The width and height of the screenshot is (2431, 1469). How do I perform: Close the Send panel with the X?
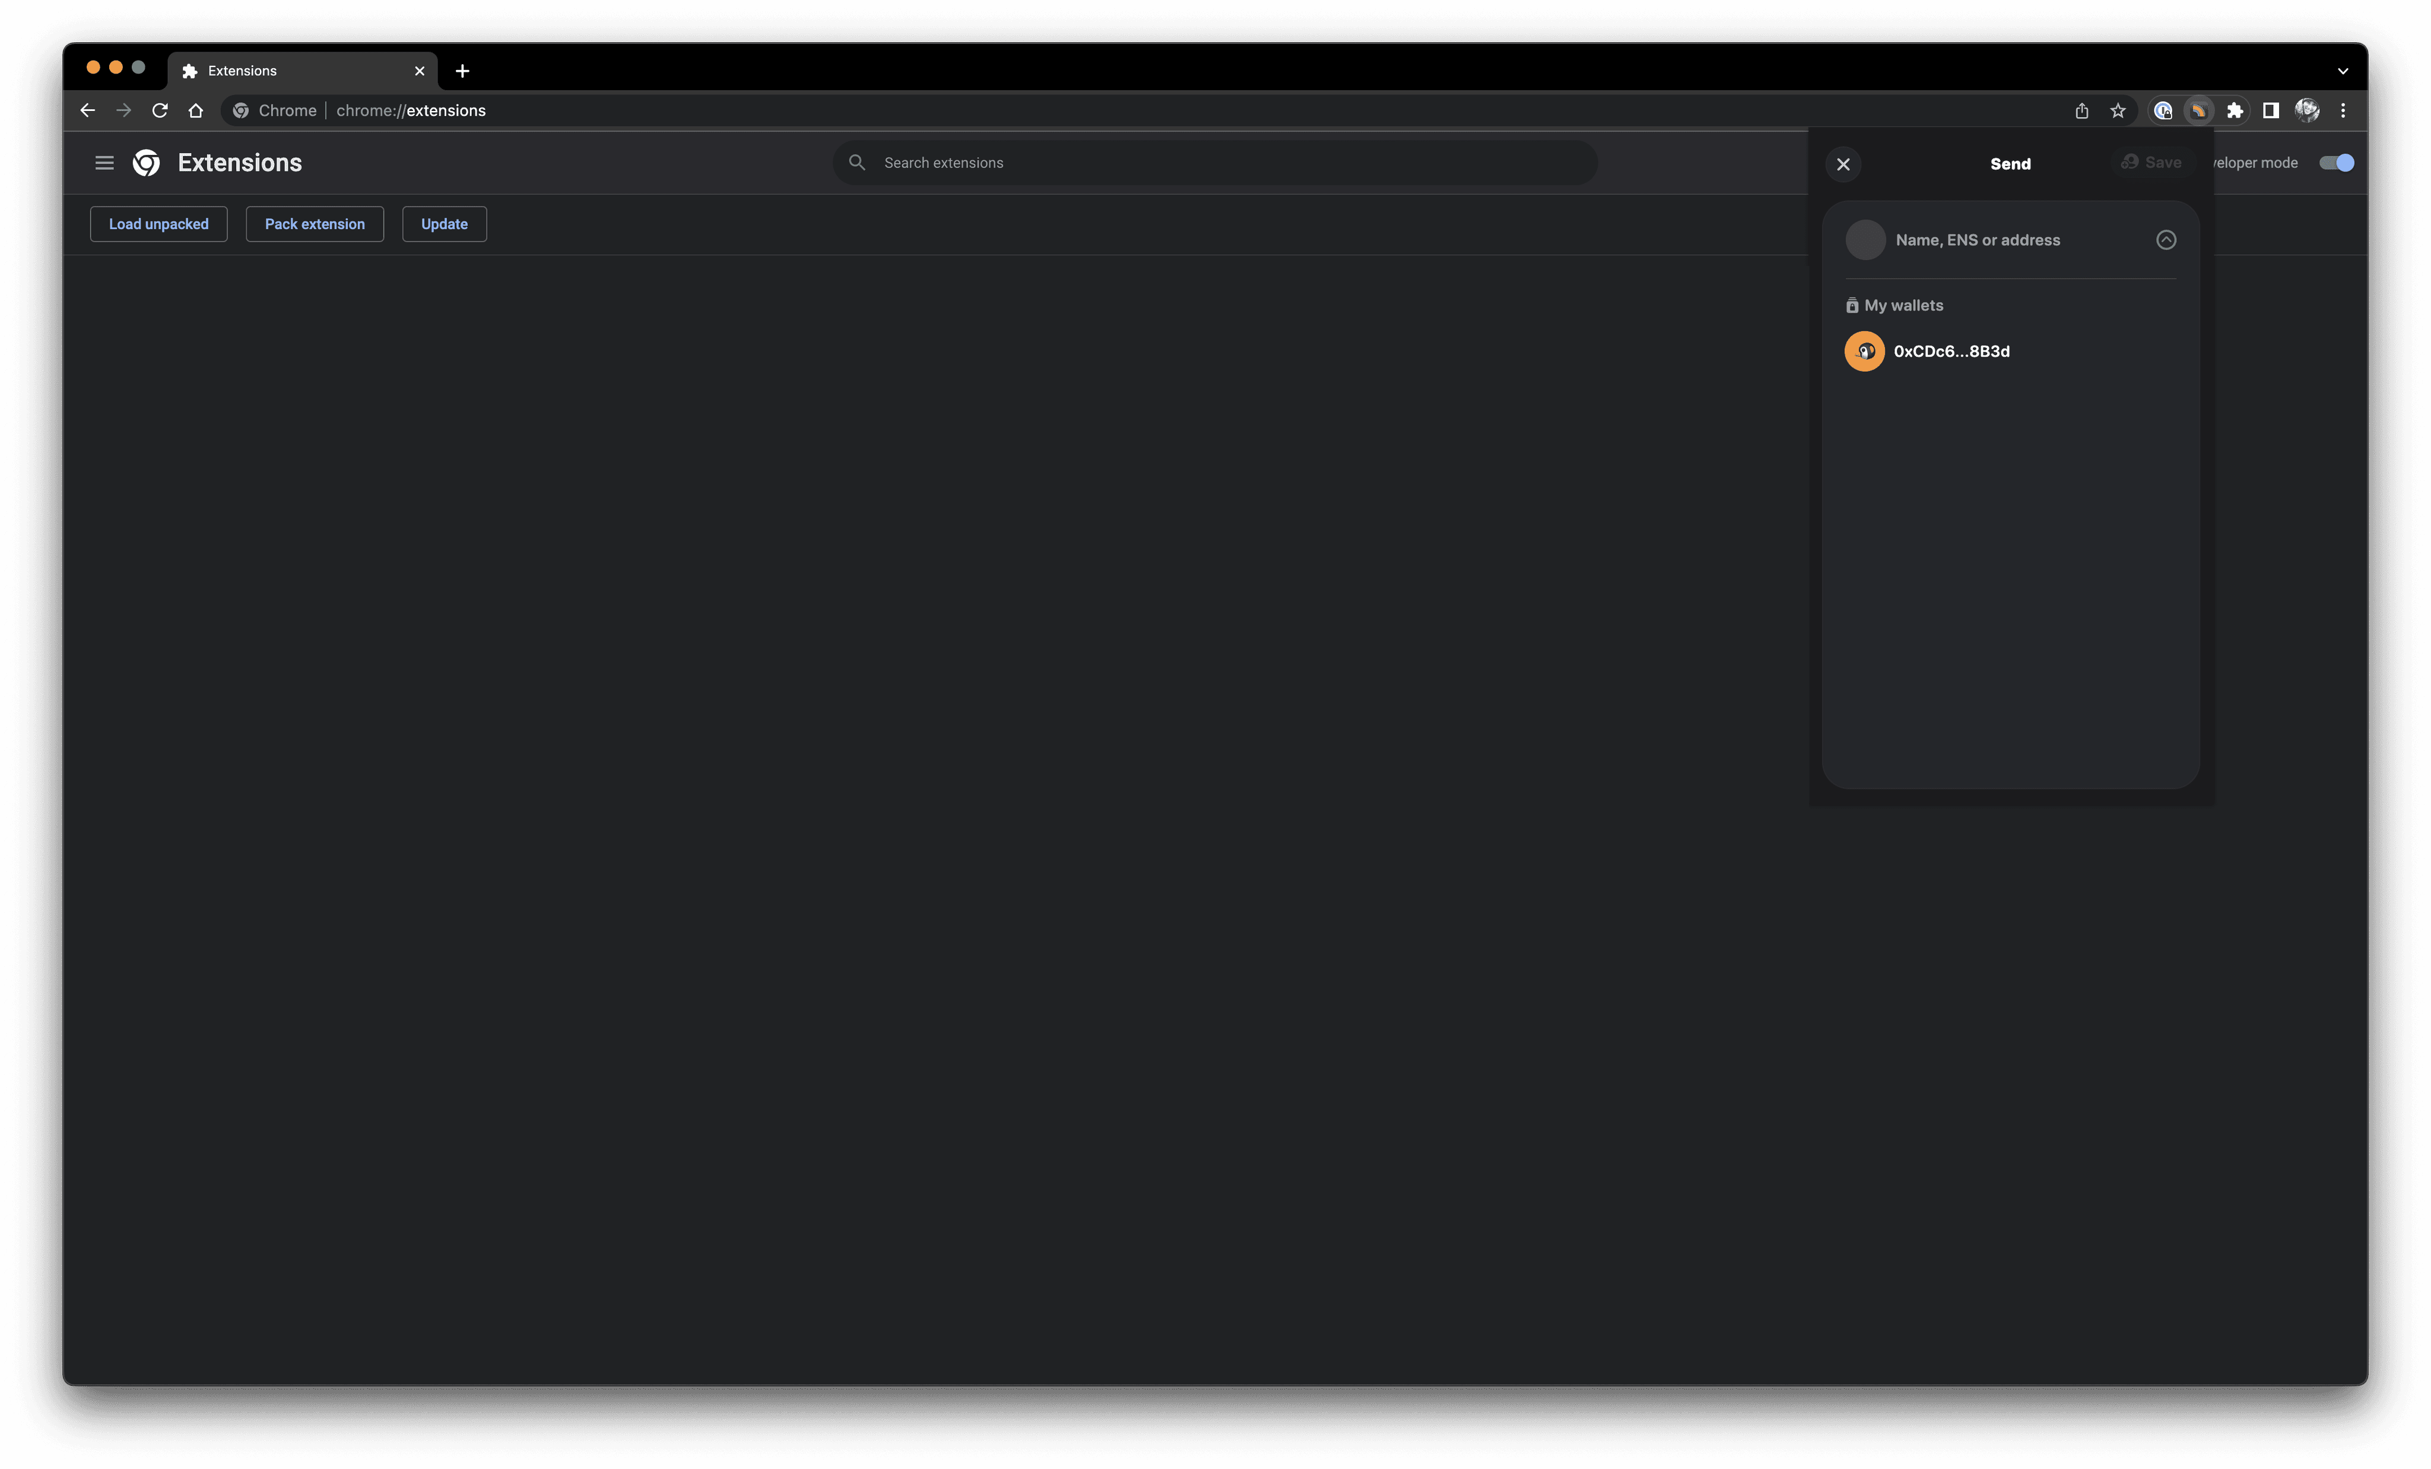point(1843,164)
